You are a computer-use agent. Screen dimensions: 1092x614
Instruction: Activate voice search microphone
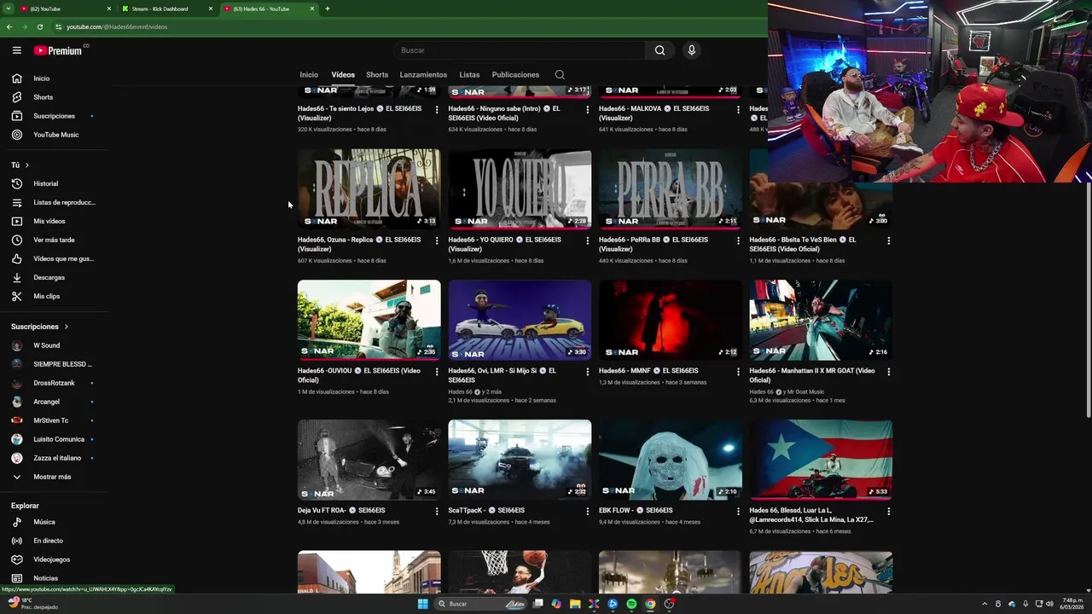tap(692, 50)
